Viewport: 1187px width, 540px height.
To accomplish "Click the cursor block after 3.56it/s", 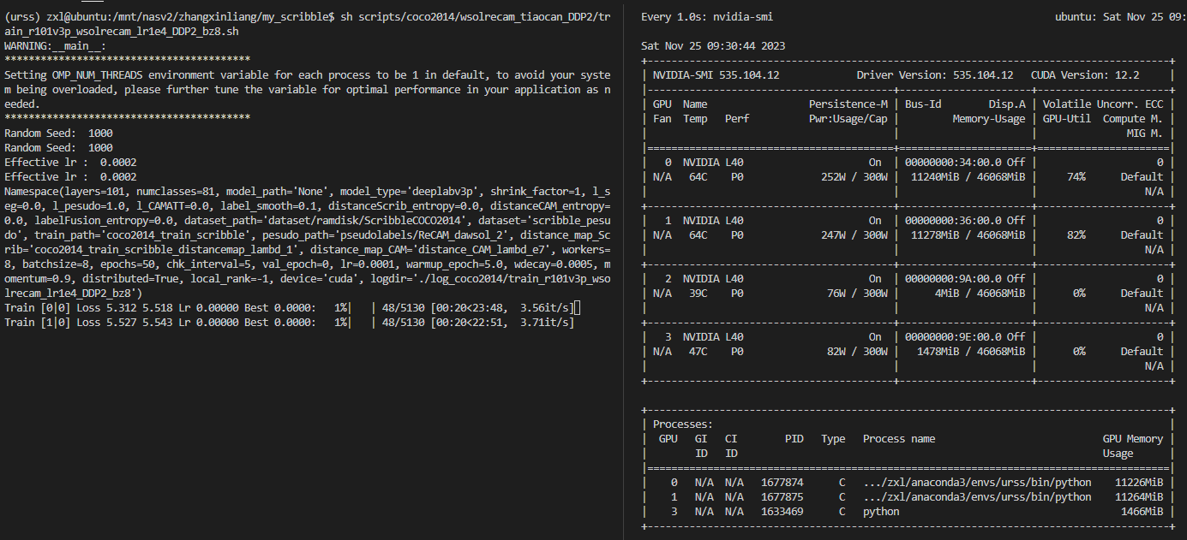I will point(578,307).
